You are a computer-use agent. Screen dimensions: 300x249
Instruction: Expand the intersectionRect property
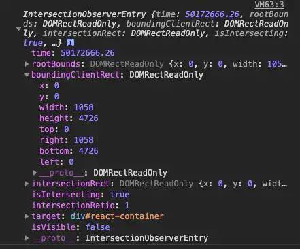(27, 184)
